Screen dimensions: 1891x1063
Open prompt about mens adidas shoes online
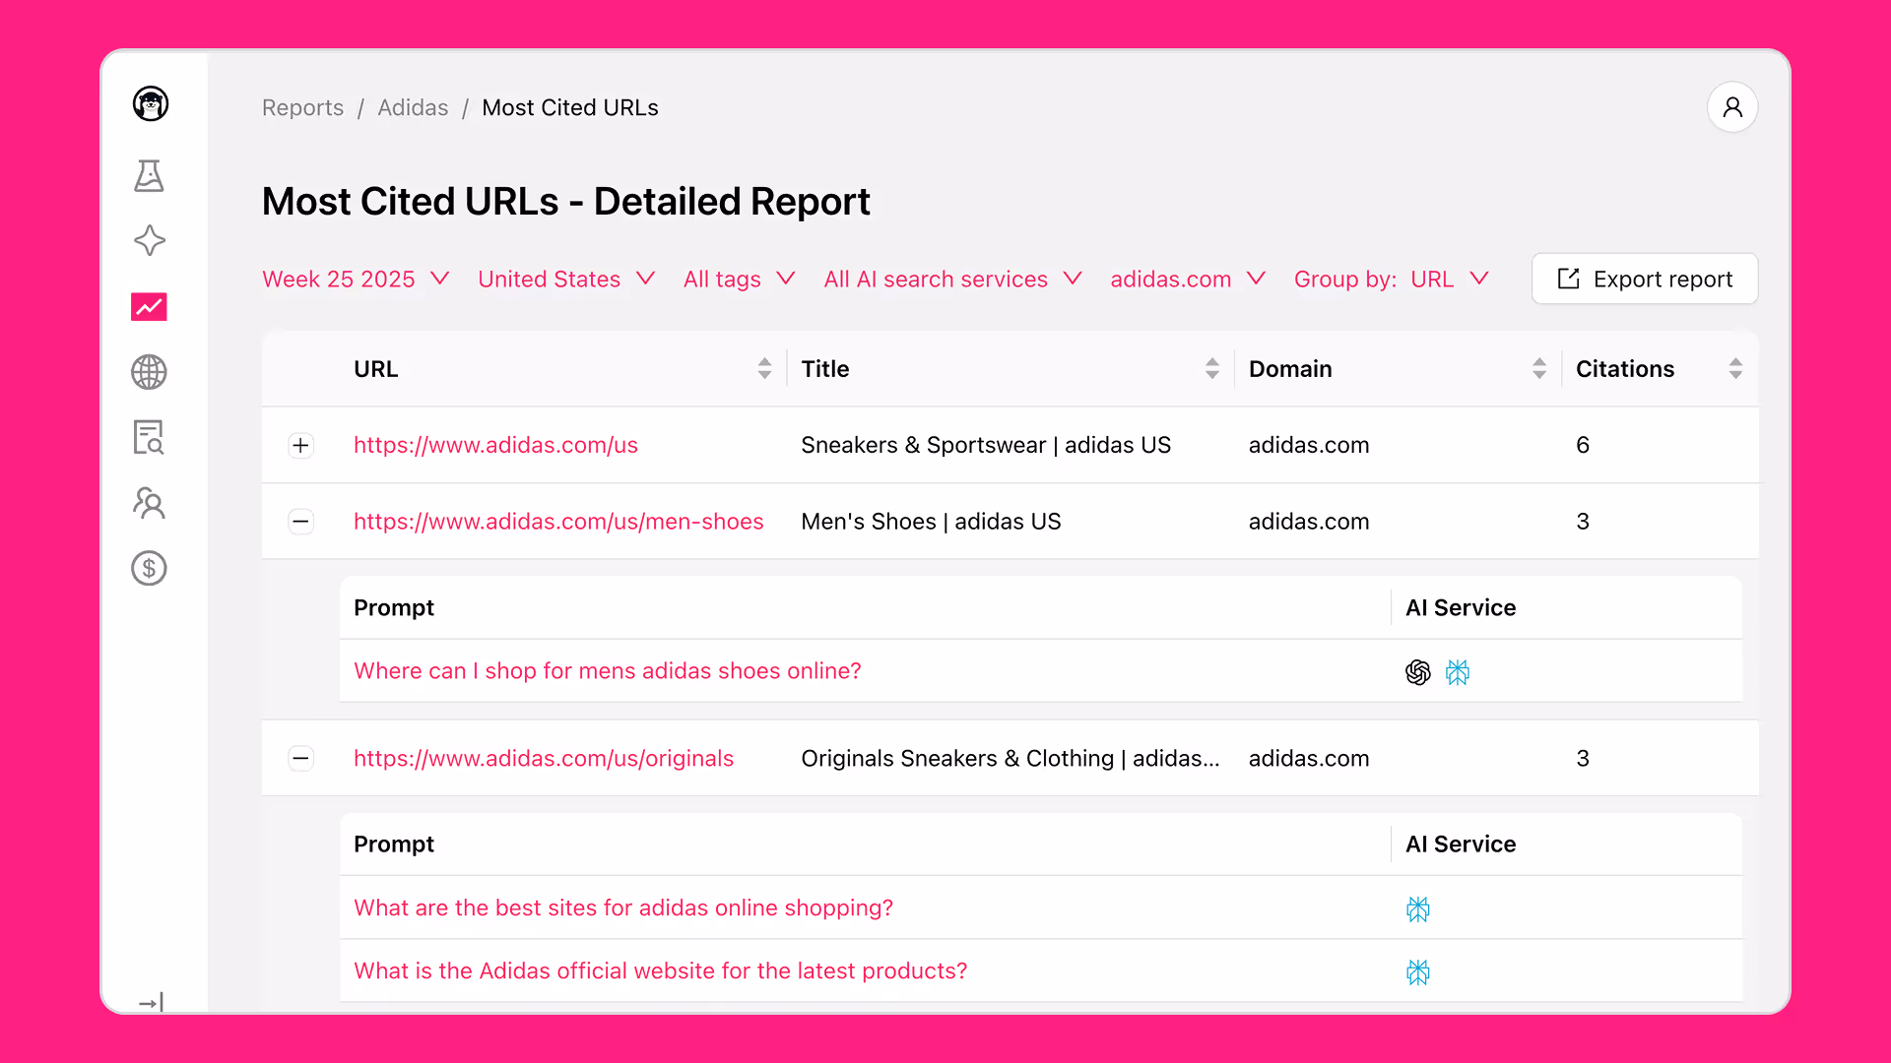tap(608, 671)
